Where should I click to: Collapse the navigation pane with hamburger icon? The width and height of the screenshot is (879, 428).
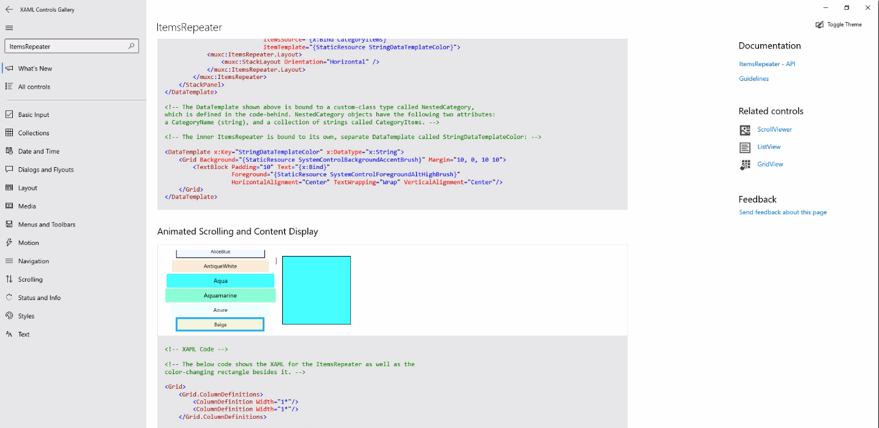[9, 28]
